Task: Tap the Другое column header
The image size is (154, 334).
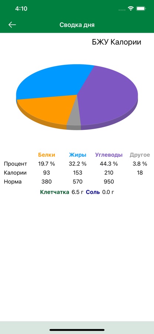Action: point(140,155)
